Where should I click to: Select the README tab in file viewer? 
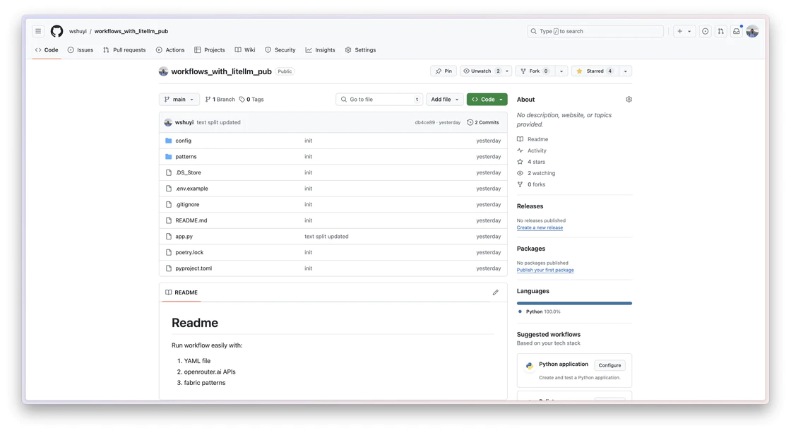click(x=181, y=292)
